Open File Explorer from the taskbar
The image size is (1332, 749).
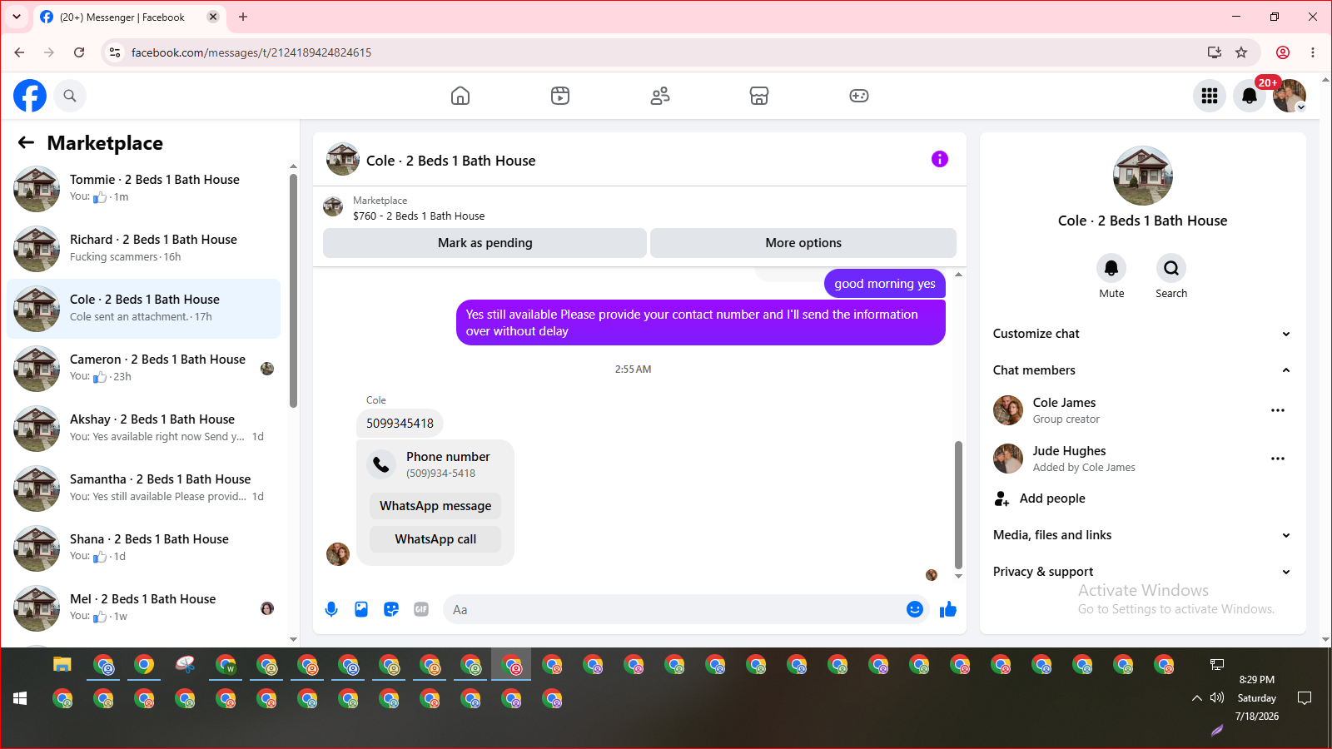pyautogui.click(x=62, y=665)
